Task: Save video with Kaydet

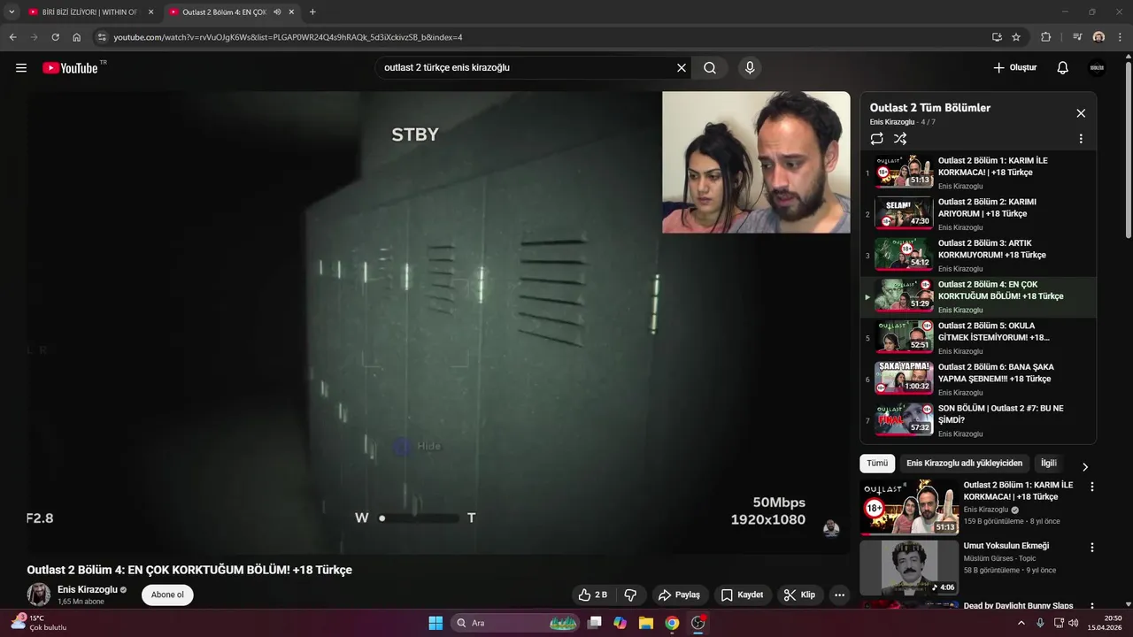Action: point(742,595)
